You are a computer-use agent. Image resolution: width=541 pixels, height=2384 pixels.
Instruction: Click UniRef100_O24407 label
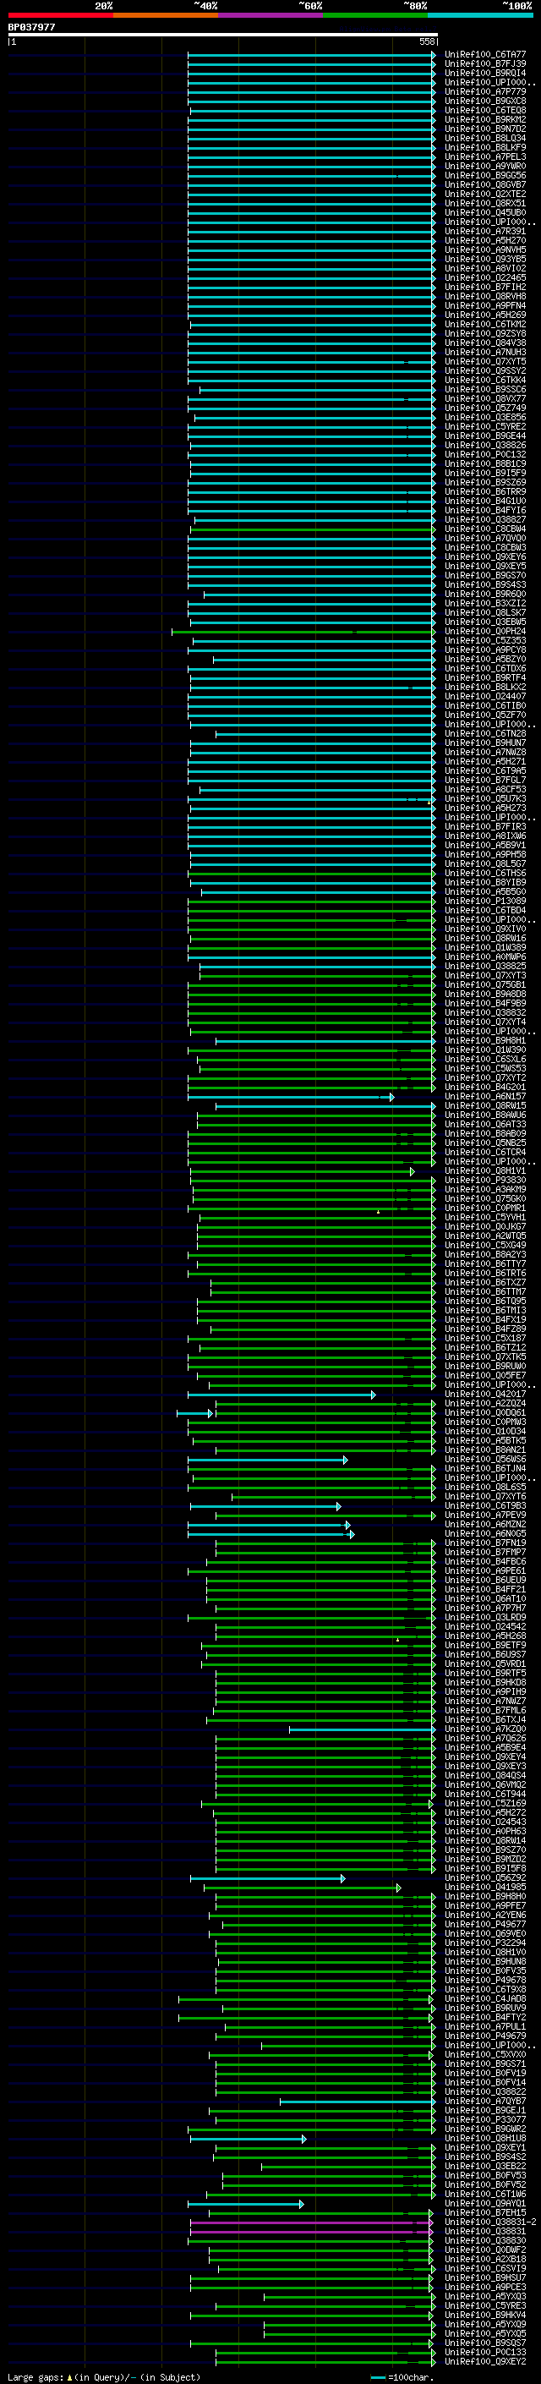(x=484, y=696)
